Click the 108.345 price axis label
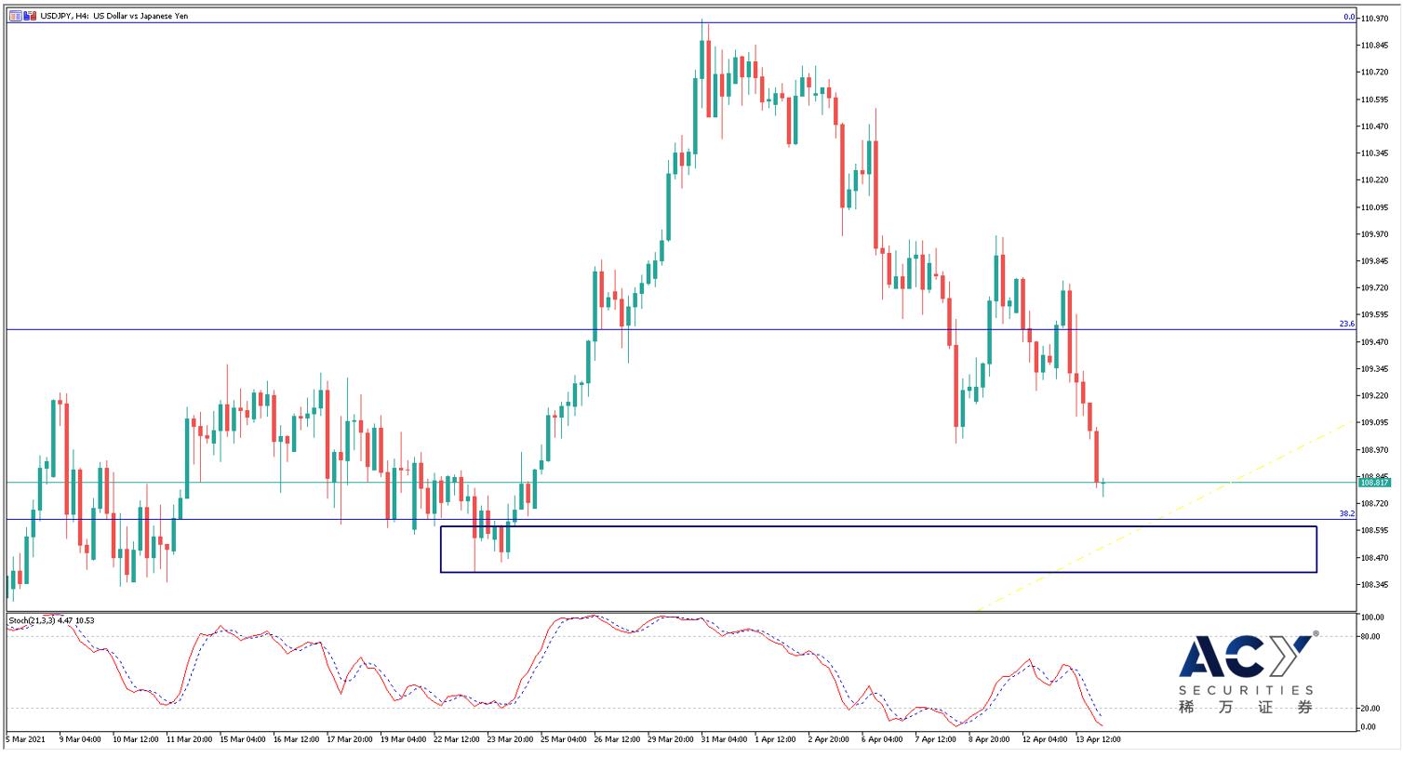1403x757 pixels. pyautogui.click(x=1374, y=585)
